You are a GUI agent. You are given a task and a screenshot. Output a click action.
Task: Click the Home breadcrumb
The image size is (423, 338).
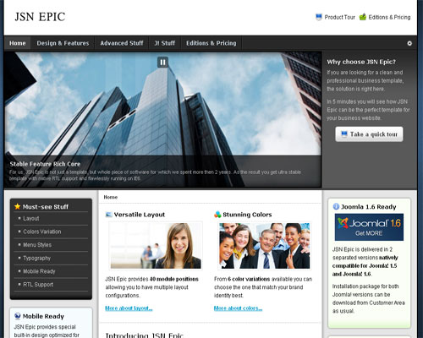pyautogui.click(x=111, y=197)
